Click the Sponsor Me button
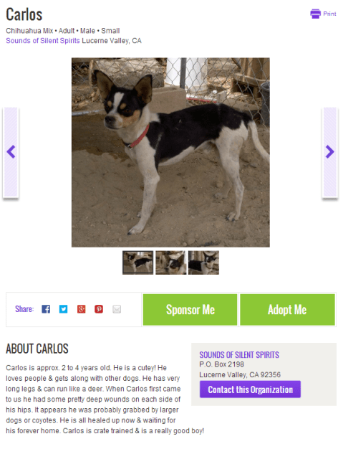 coord(190,310)
